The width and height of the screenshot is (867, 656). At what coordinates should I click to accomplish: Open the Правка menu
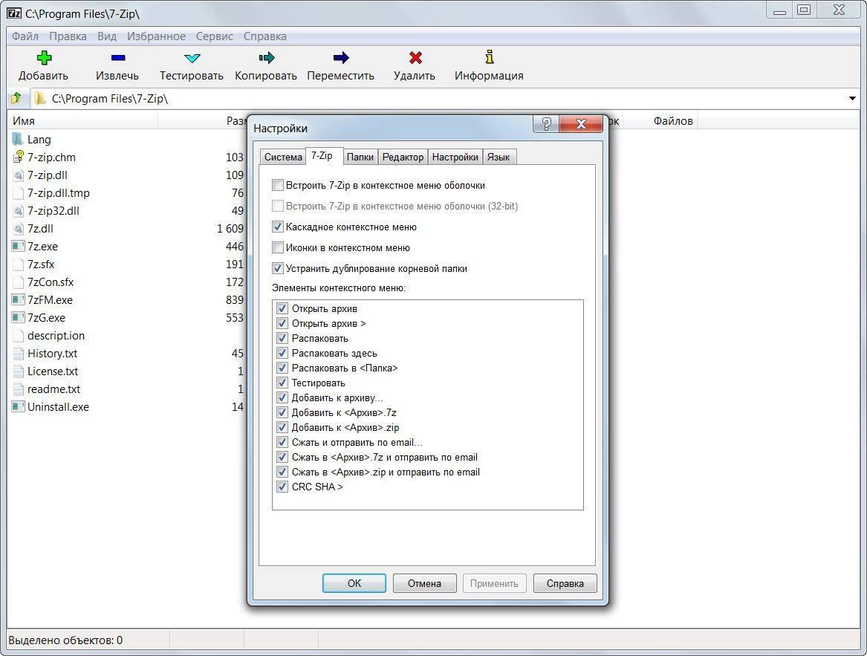pos(68,36)
